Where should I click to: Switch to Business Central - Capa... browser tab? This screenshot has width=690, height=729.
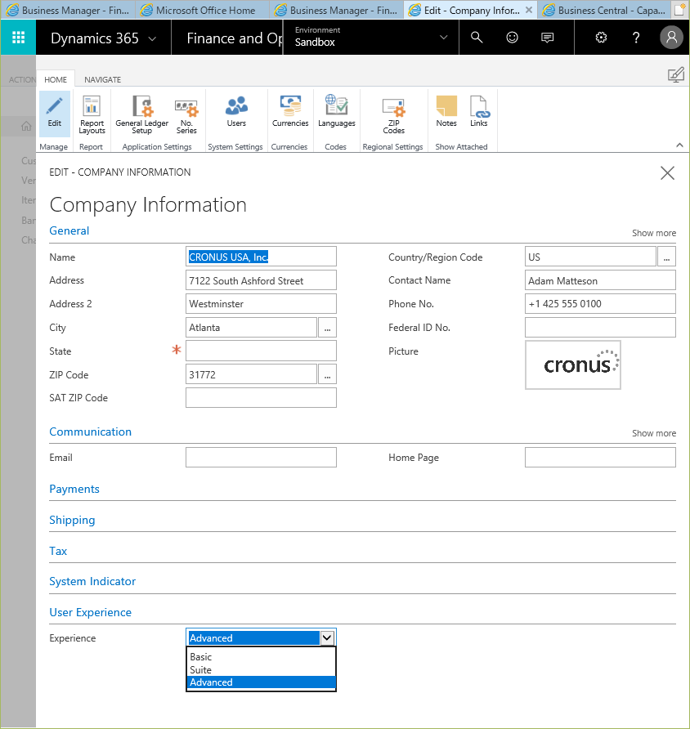coord(604,11)
